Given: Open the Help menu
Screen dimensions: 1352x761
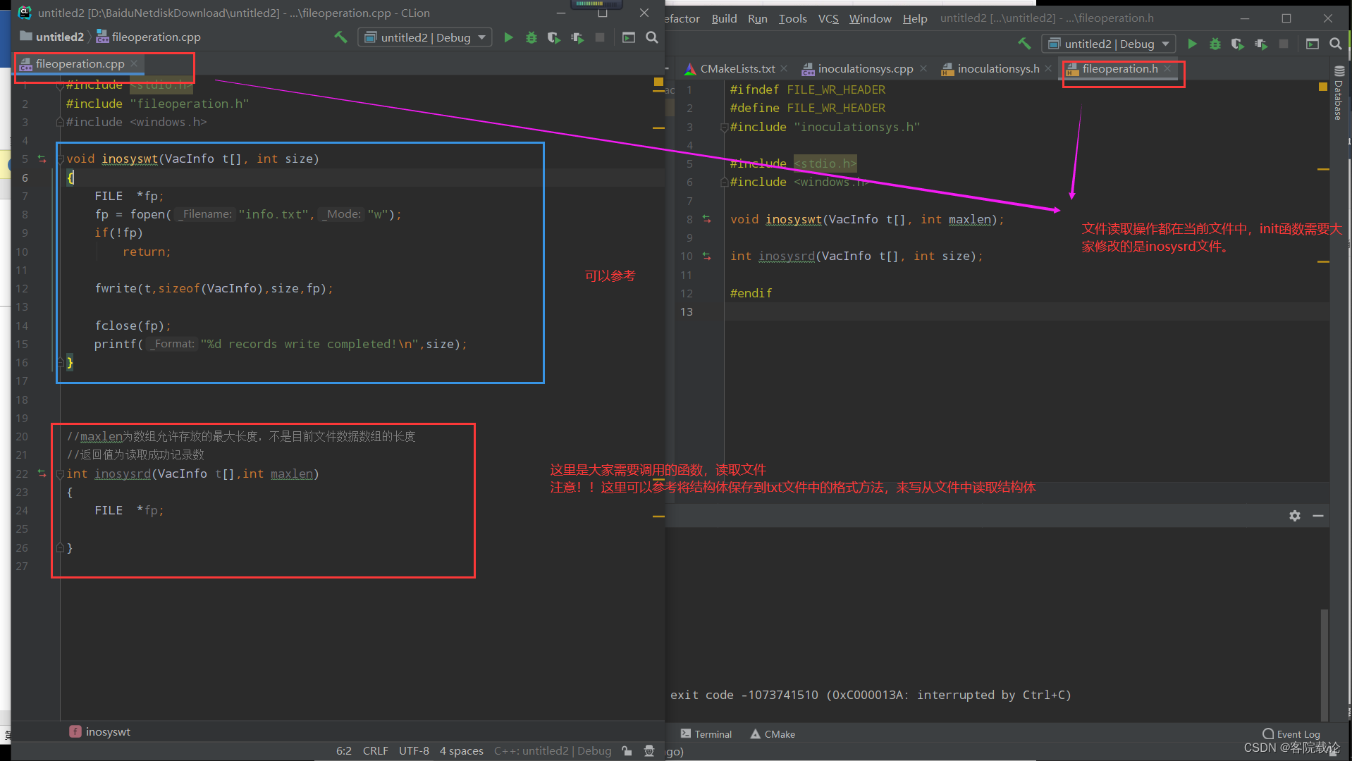Looking at the screenshot, I should [x=915, y=18].
